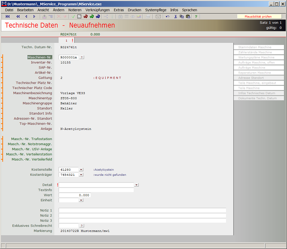Click the scissors cut icon
Viewport: 287px width, 249px height.
coord(176,17)
